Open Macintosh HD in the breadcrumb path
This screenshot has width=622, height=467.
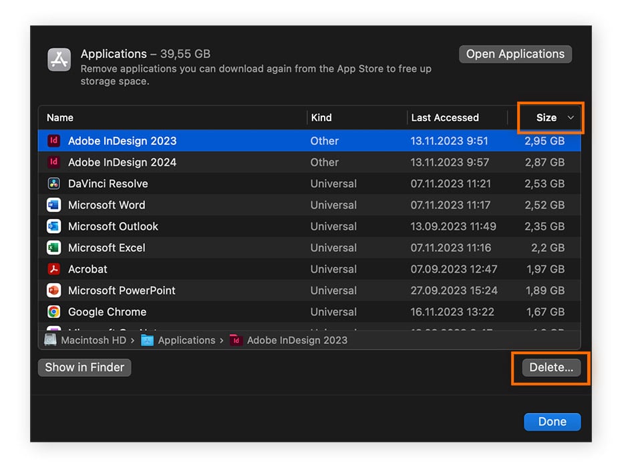tap(90, 340)
